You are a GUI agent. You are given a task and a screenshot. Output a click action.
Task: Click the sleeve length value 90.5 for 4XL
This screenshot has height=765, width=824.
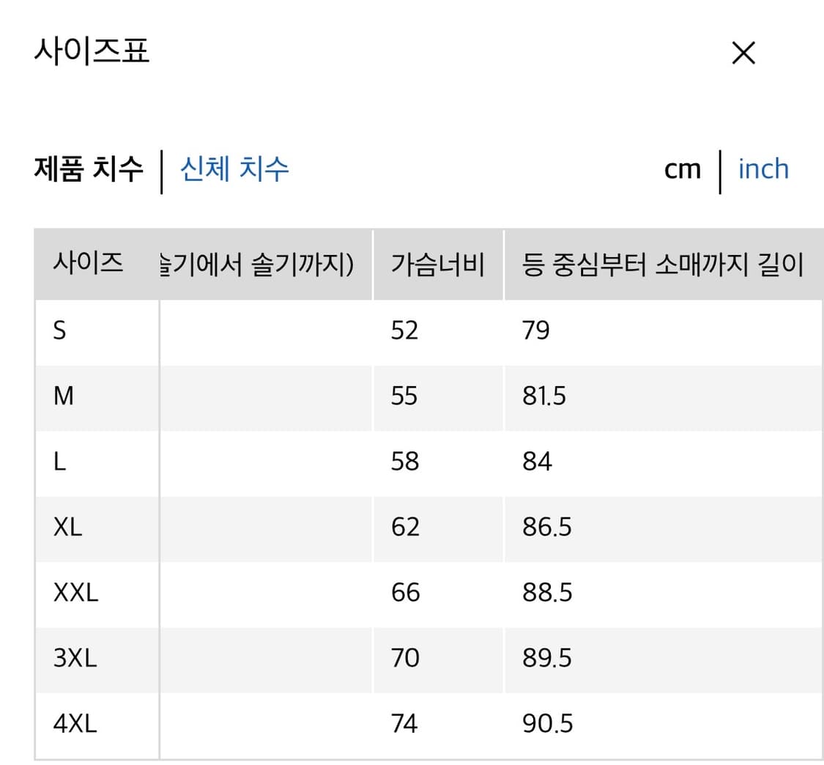[548, 723]
